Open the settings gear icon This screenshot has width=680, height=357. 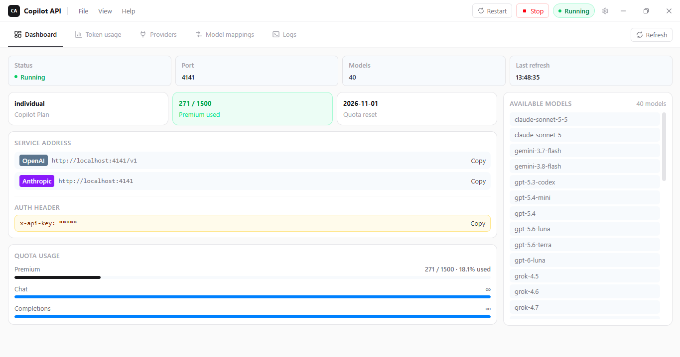(x=605, y=11)
